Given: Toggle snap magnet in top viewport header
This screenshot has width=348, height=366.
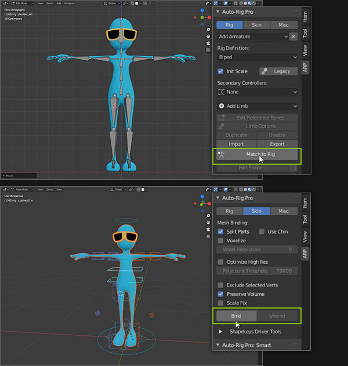Looking at the screenshot, I should [x=132, y=3].
